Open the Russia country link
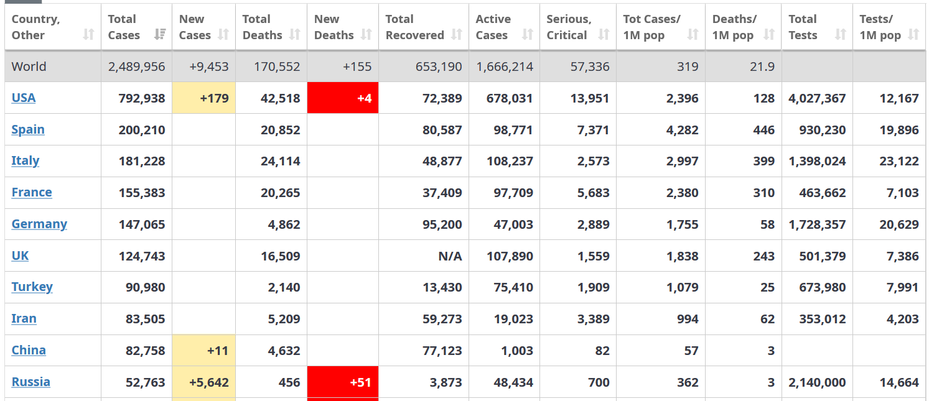The image size is (929, 401). click(x=30, y=382)
